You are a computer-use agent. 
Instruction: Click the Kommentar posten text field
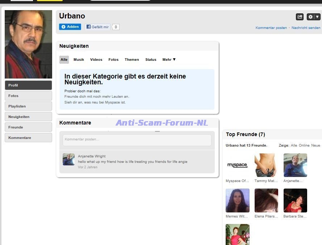(x=137, y=140)
